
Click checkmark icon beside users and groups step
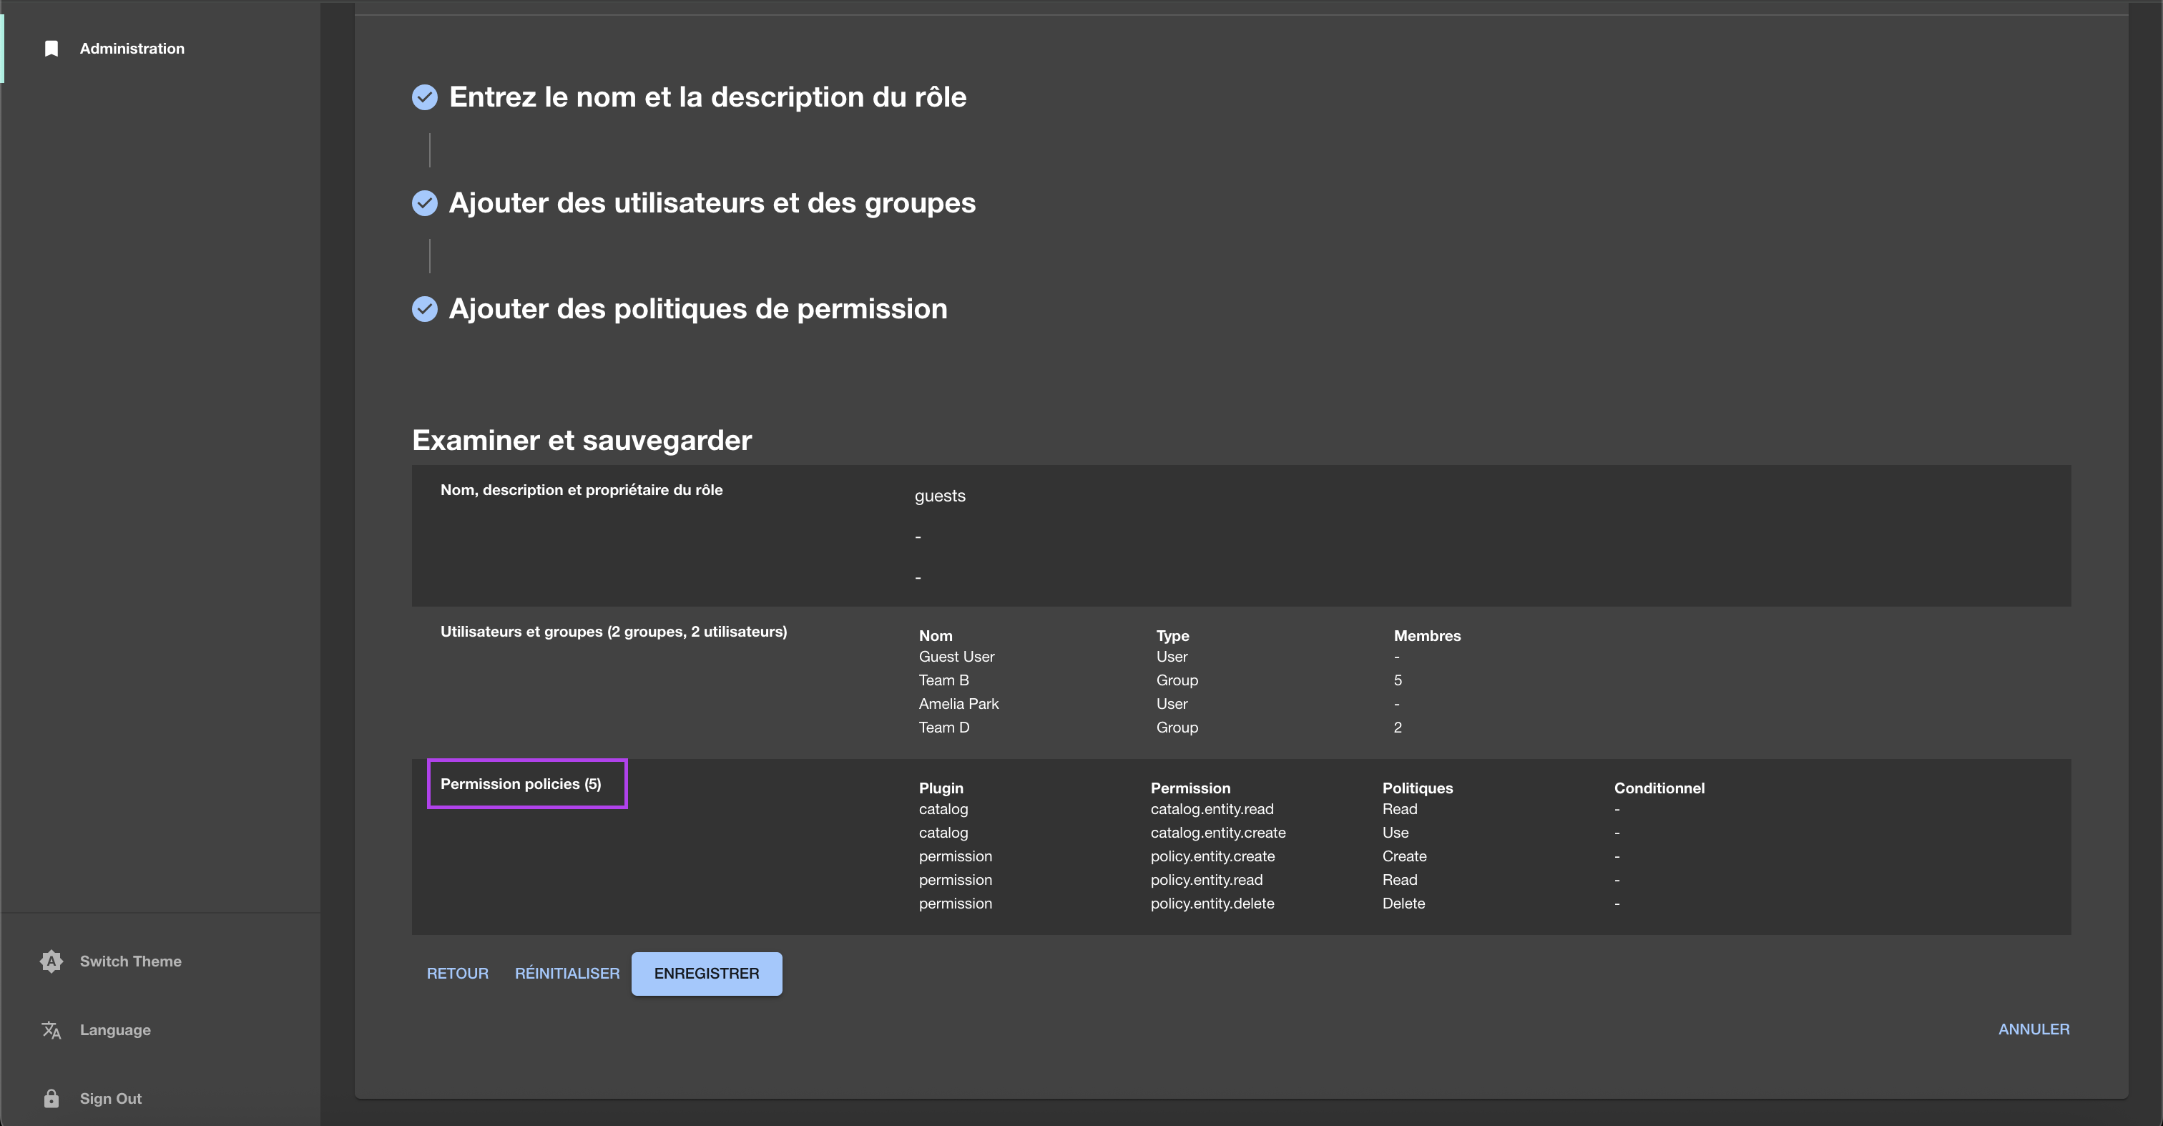click(425, 203)
